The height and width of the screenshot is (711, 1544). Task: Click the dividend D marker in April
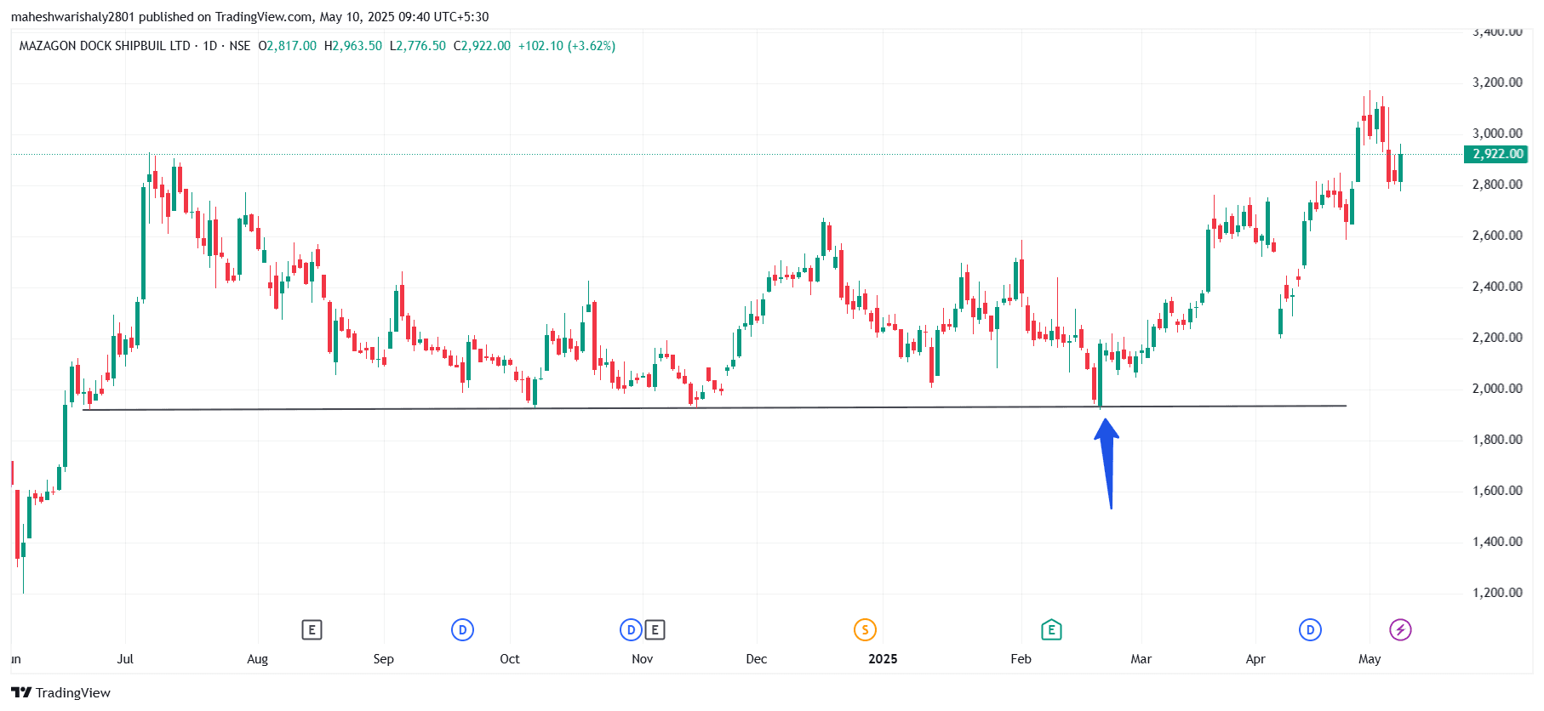[x=1310, y=630]
